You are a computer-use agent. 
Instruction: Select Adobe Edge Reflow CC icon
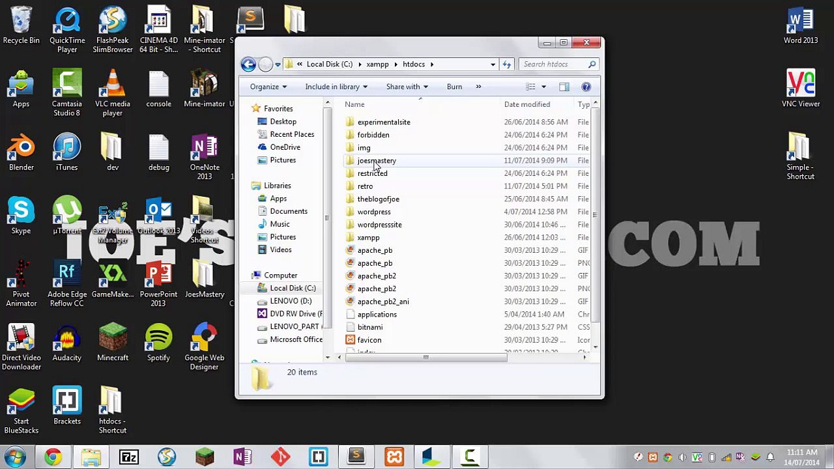point(67,284)
